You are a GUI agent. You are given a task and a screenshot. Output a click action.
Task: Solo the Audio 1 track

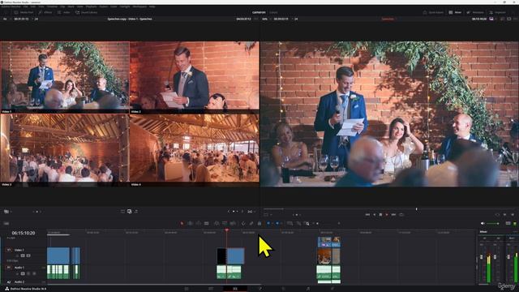pyautogui.click(x=28, y=274)
